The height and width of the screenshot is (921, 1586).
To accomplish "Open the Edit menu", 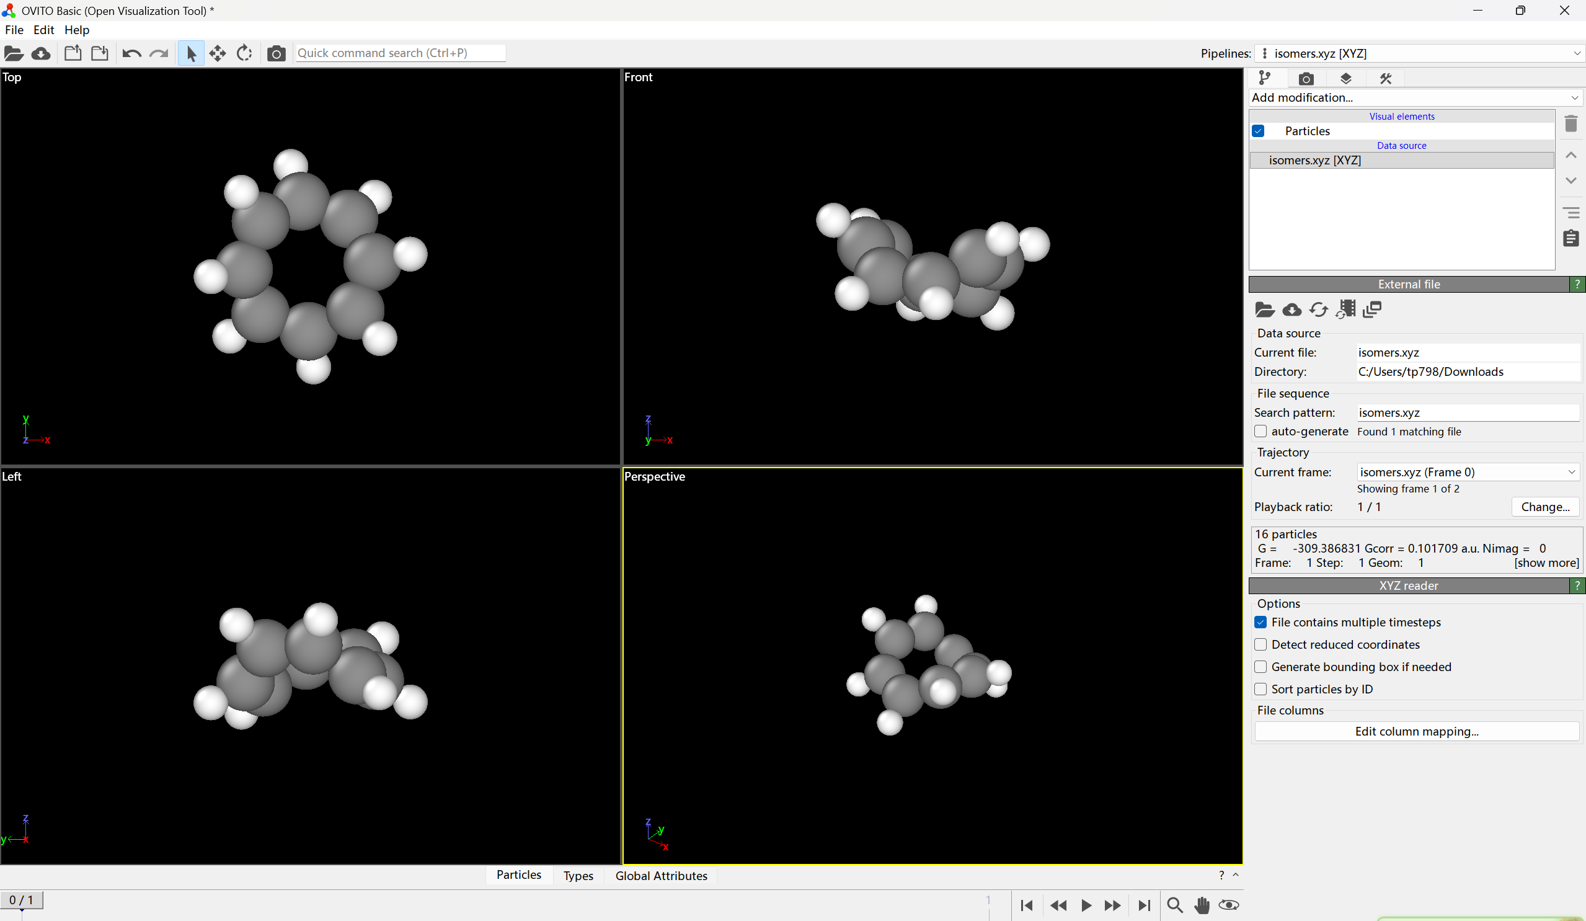I will point(43,30).
